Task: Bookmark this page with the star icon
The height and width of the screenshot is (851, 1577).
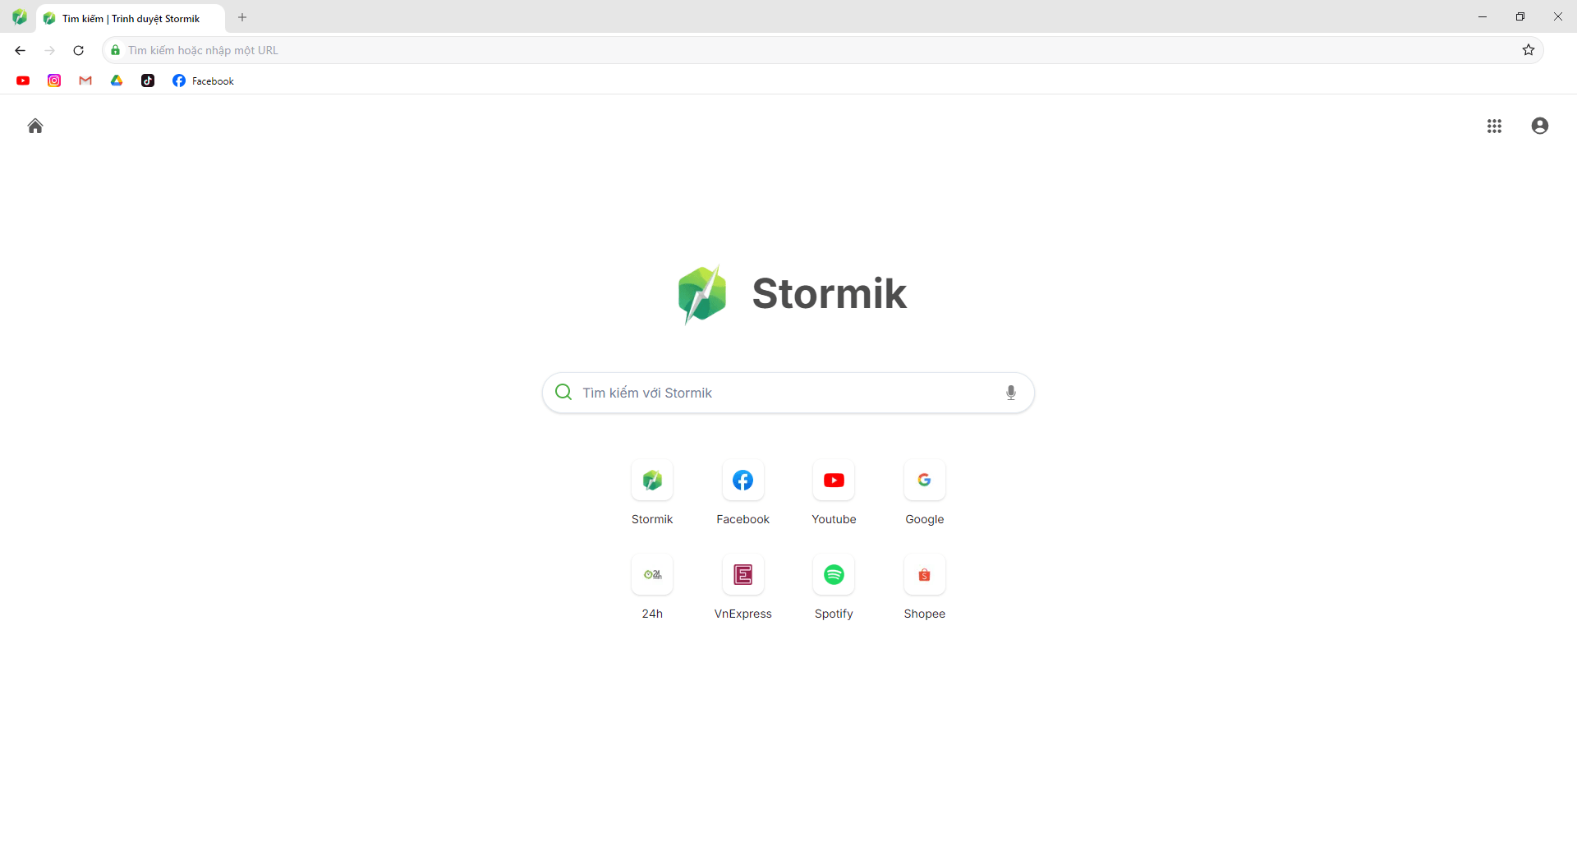Action: 1529,50
